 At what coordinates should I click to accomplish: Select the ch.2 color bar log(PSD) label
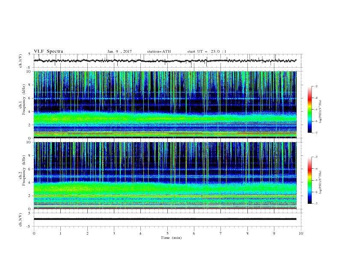tap(321, 182)
